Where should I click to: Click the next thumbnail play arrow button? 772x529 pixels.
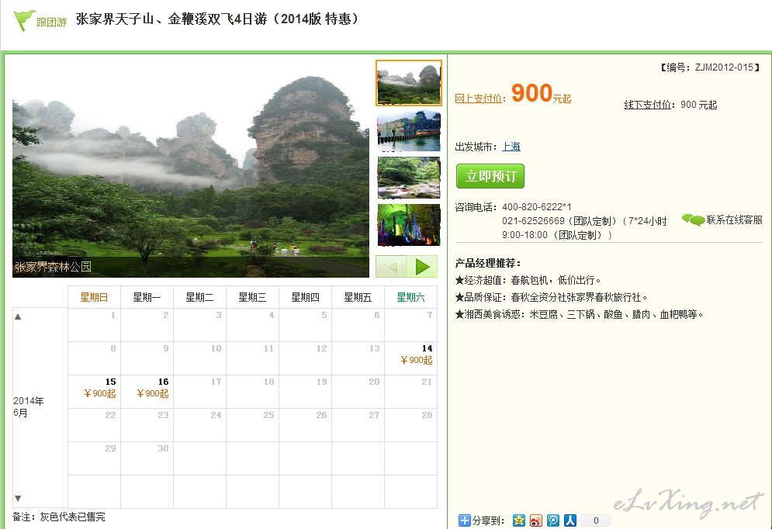coord(422,267)
